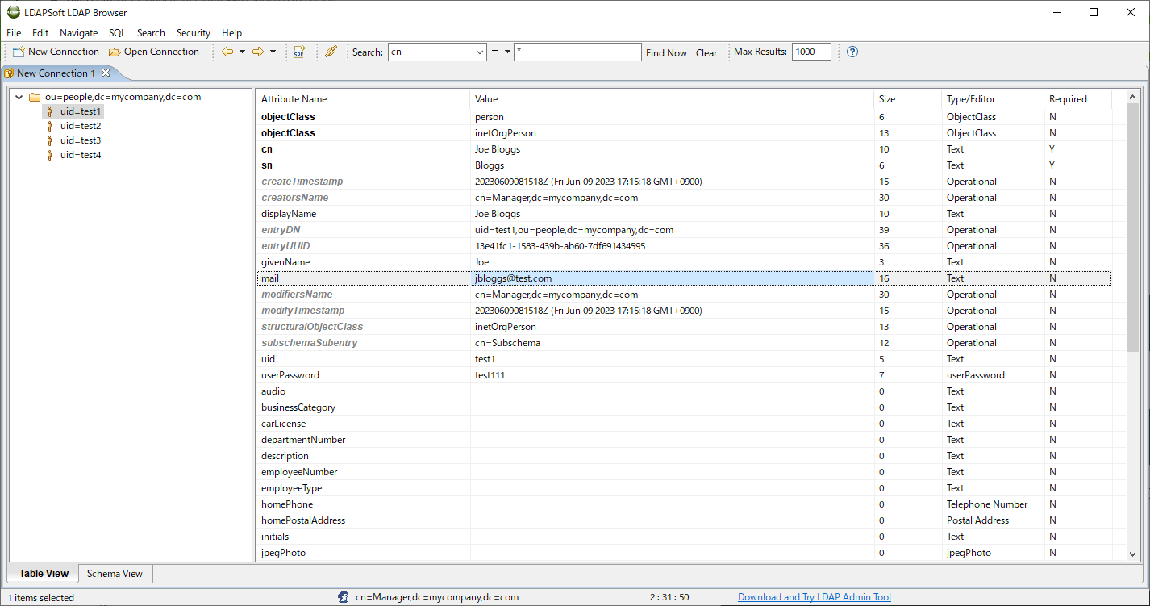Image resolution: width=1150 pixels, height=606 pixels.
Task: Open the search operator dropdown arrow
Action: click(x=509, y=51)
